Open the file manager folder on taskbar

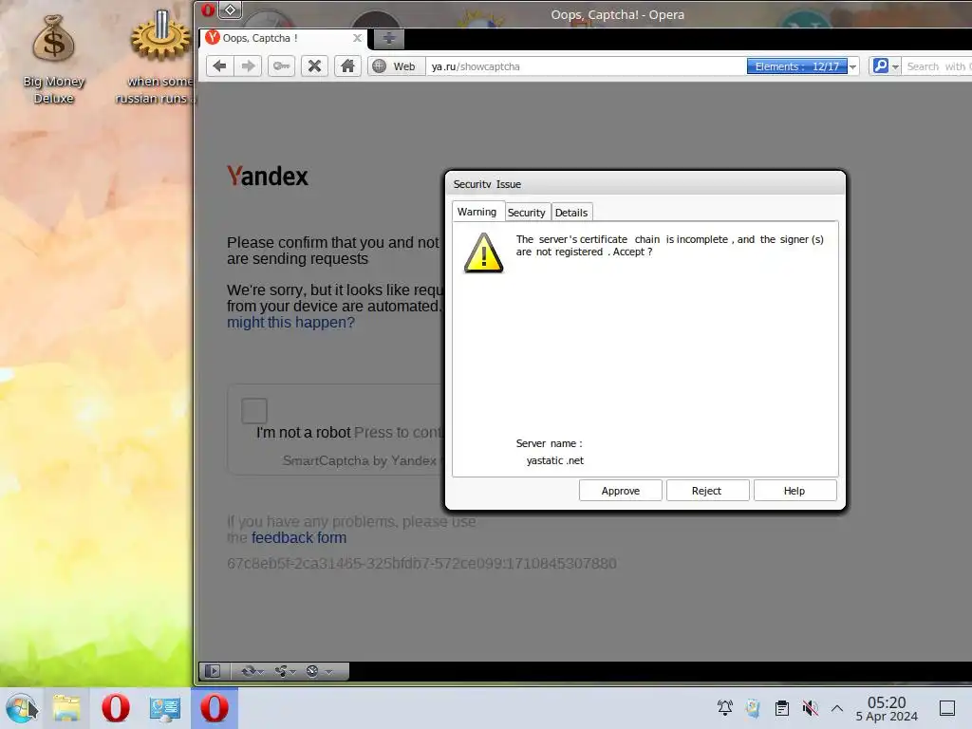pyautogui.click(x=66, y=708)
